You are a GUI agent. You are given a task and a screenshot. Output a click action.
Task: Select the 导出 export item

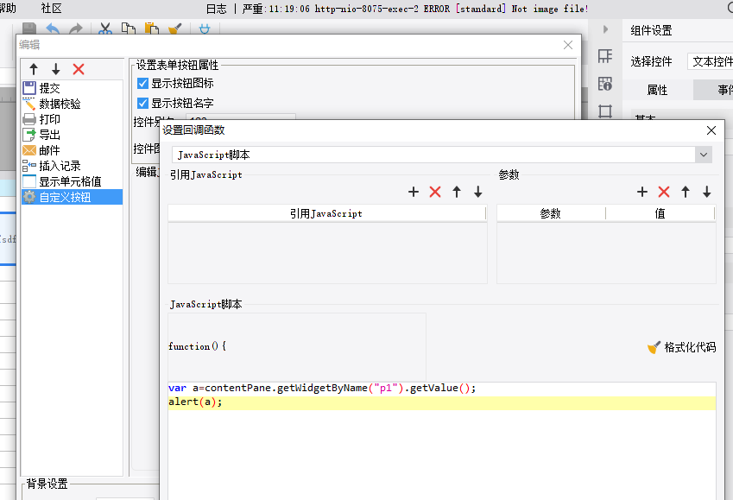(72, 135)
